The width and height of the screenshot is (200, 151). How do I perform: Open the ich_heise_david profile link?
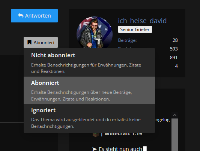pyautogui.click(x=142, y=21)
